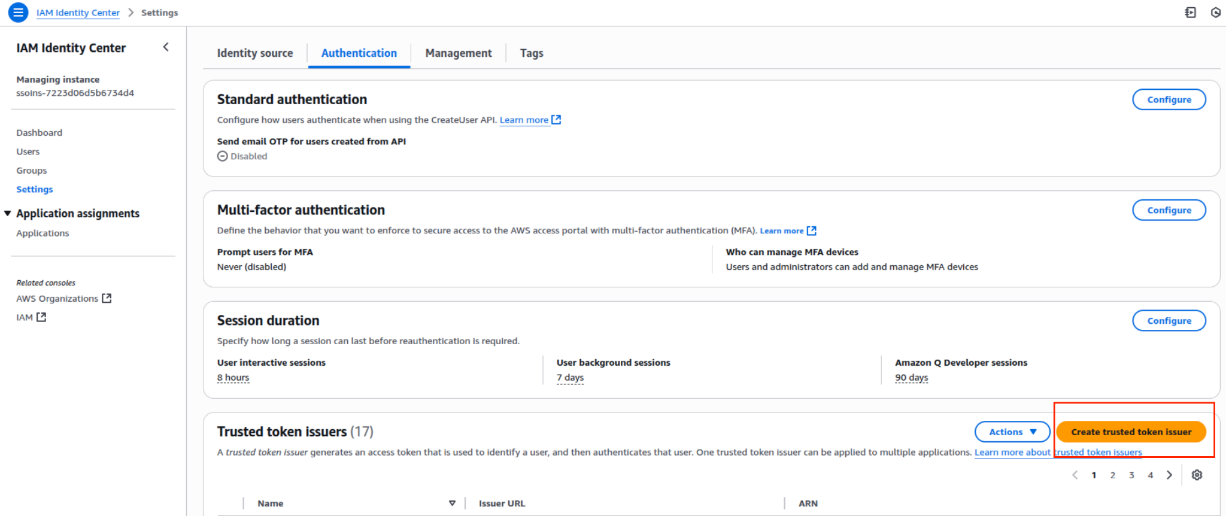Switch to the Management tab
Screen dimensions: 1226x516
(x=458, y=53)
